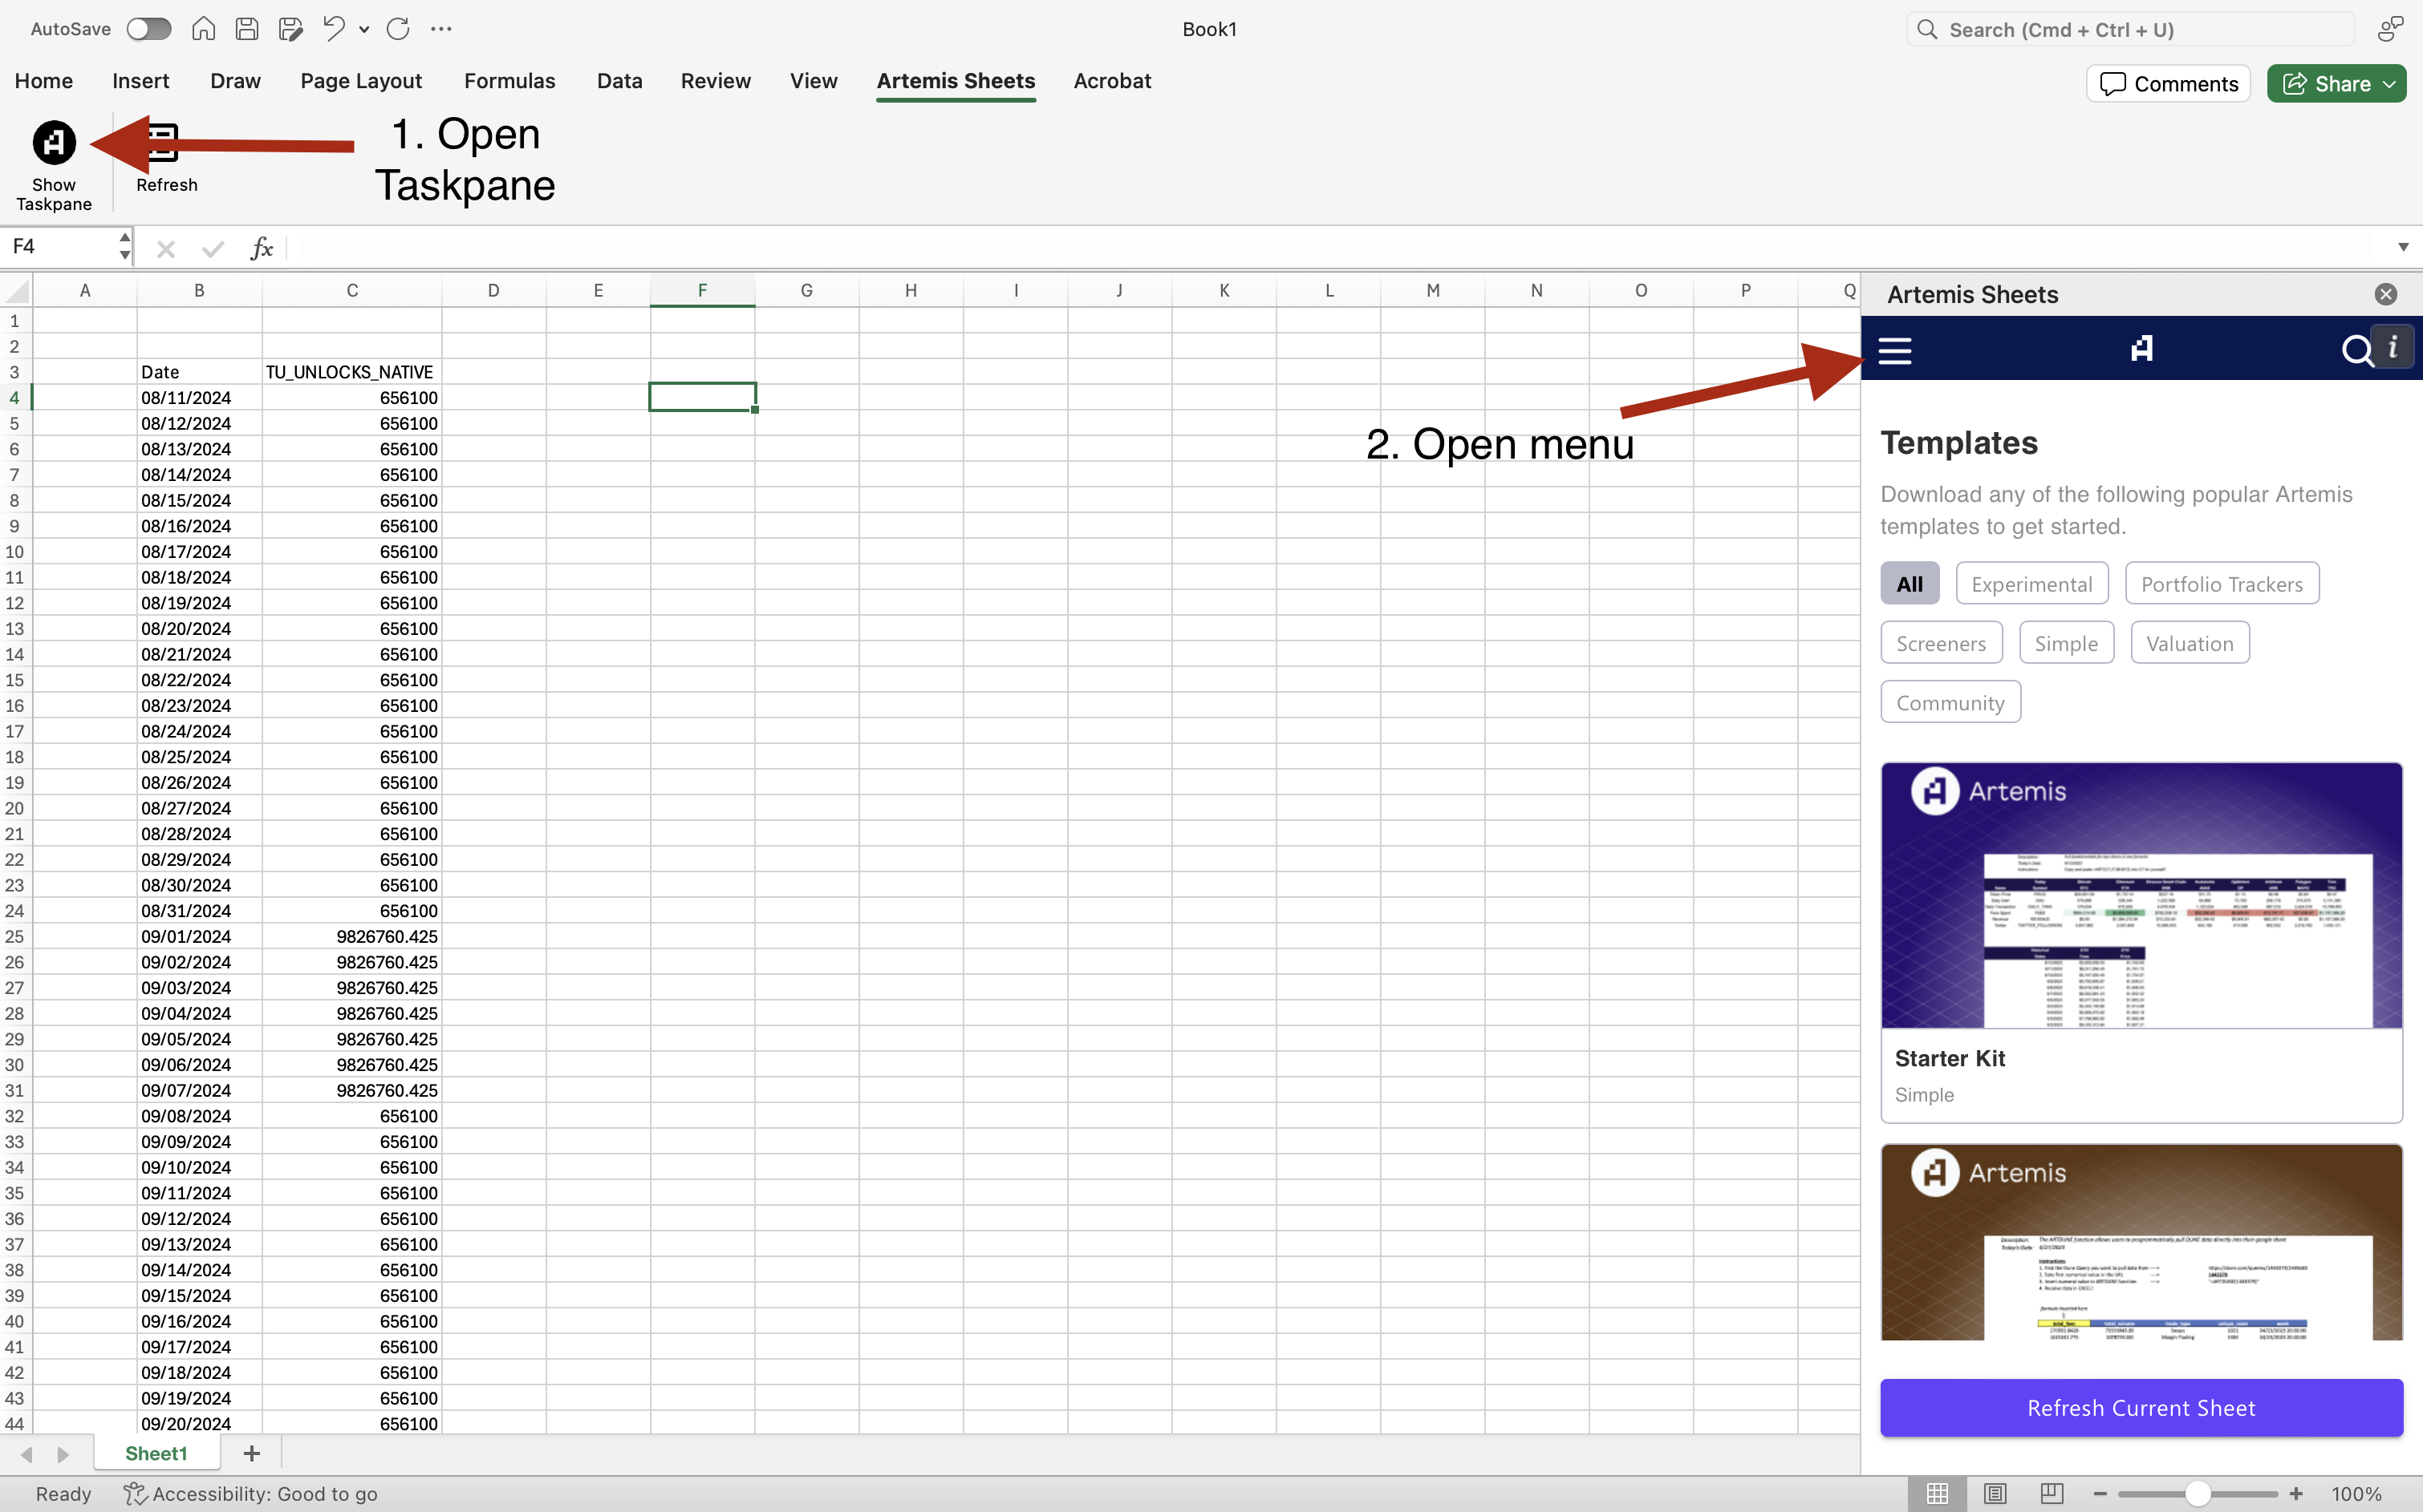Open the more options ellipsis in title bar
2423x1512 pixels.
441,29
